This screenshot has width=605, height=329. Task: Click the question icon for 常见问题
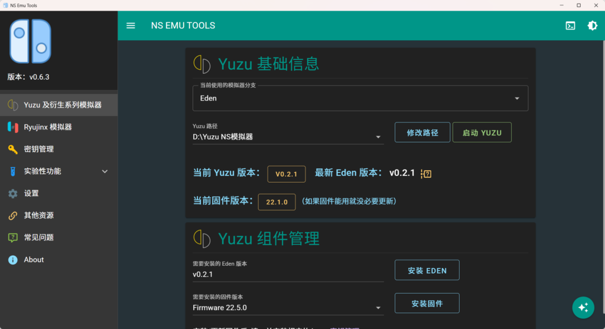(13, 237)
